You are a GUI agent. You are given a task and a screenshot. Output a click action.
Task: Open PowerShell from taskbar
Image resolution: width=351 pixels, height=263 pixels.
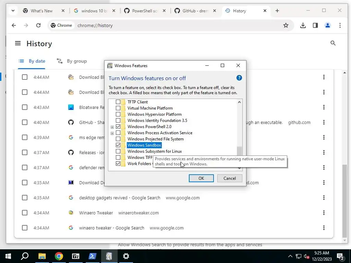pyautogui.click(x=92, y=256)
